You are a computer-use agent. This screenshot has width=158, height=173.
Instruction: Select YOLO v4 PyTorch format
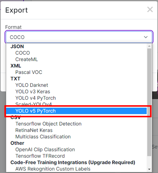(36, 98)
